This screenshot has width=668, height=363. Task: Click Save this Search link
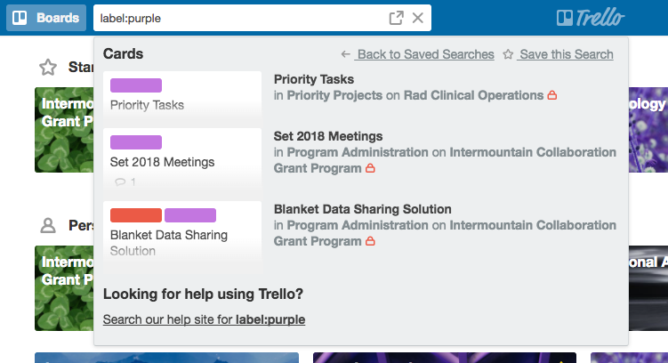pyautogui.click(x=566, y=54)
